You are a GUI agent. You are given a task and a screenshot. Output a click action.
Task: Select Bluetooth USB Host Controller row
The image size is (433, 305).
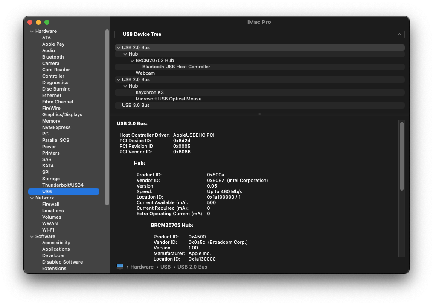(x=259, y=67)
